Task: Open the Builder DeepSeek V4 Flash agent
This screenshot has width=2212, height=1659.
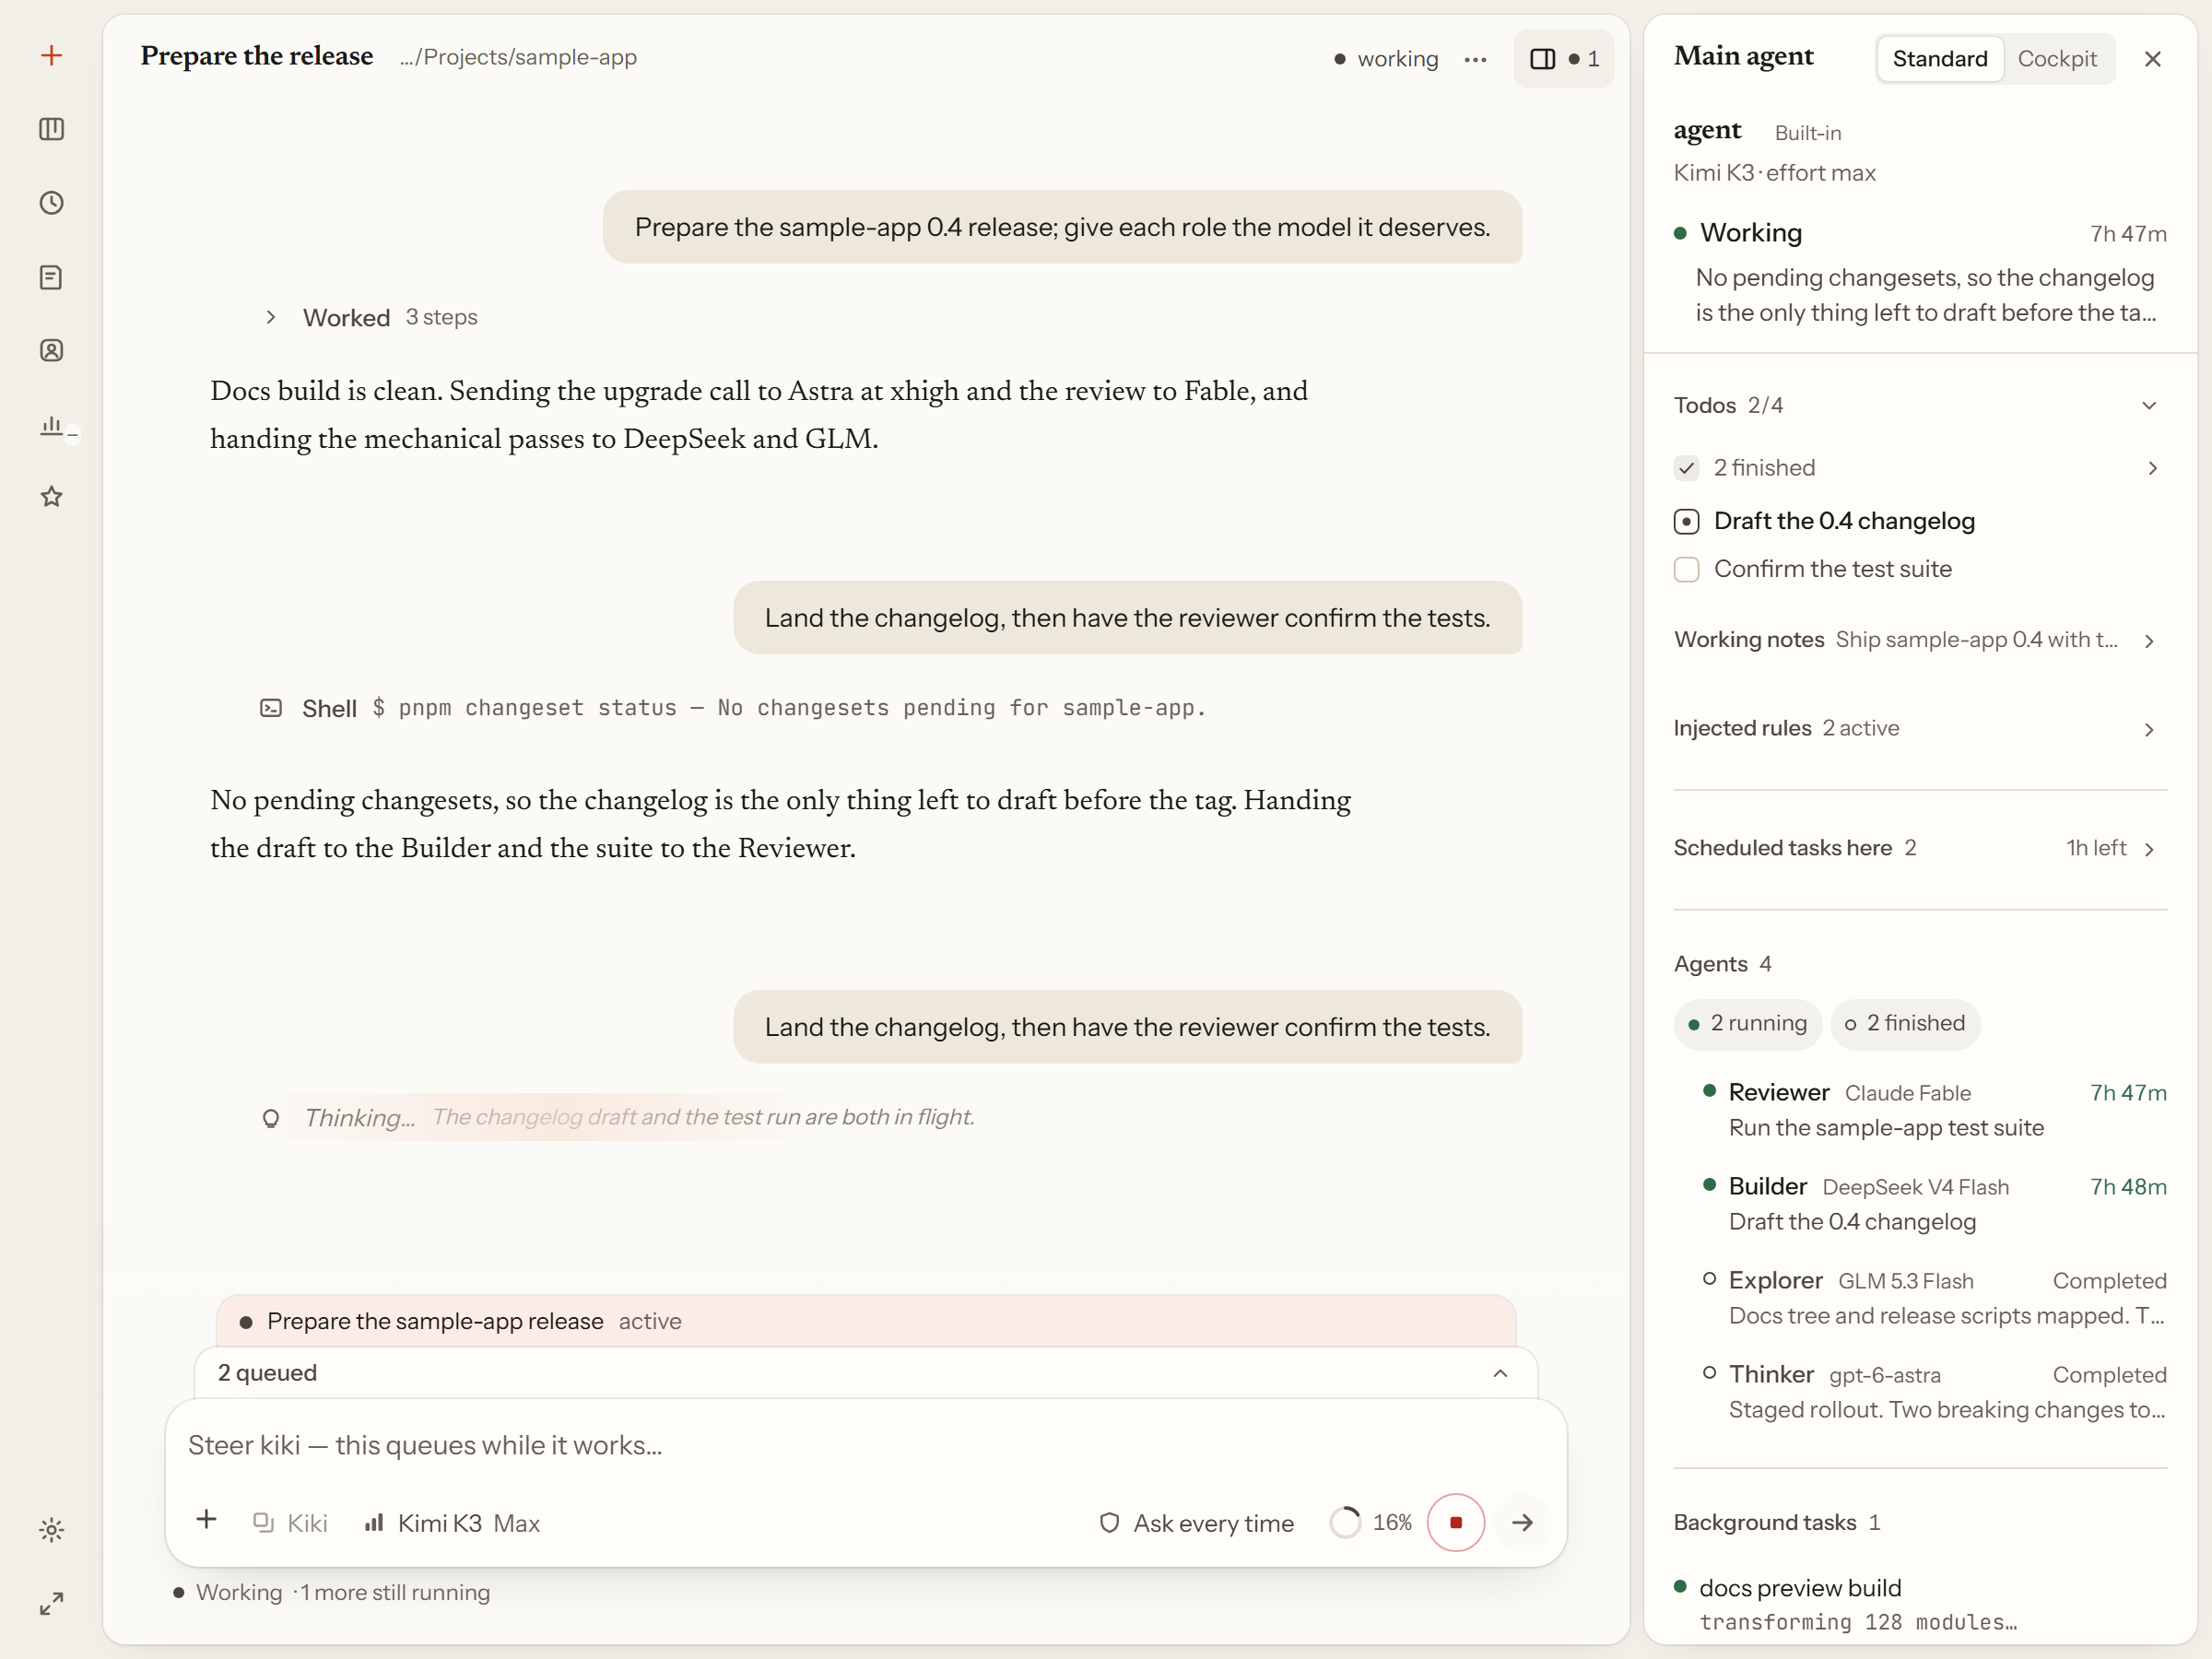Action: [1935, 1204]
